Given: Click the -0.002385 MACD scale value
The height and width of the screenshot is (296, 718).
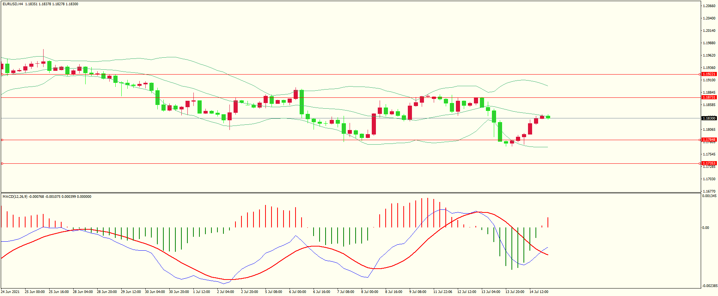Looking at the screenshot, I should 710,286.
